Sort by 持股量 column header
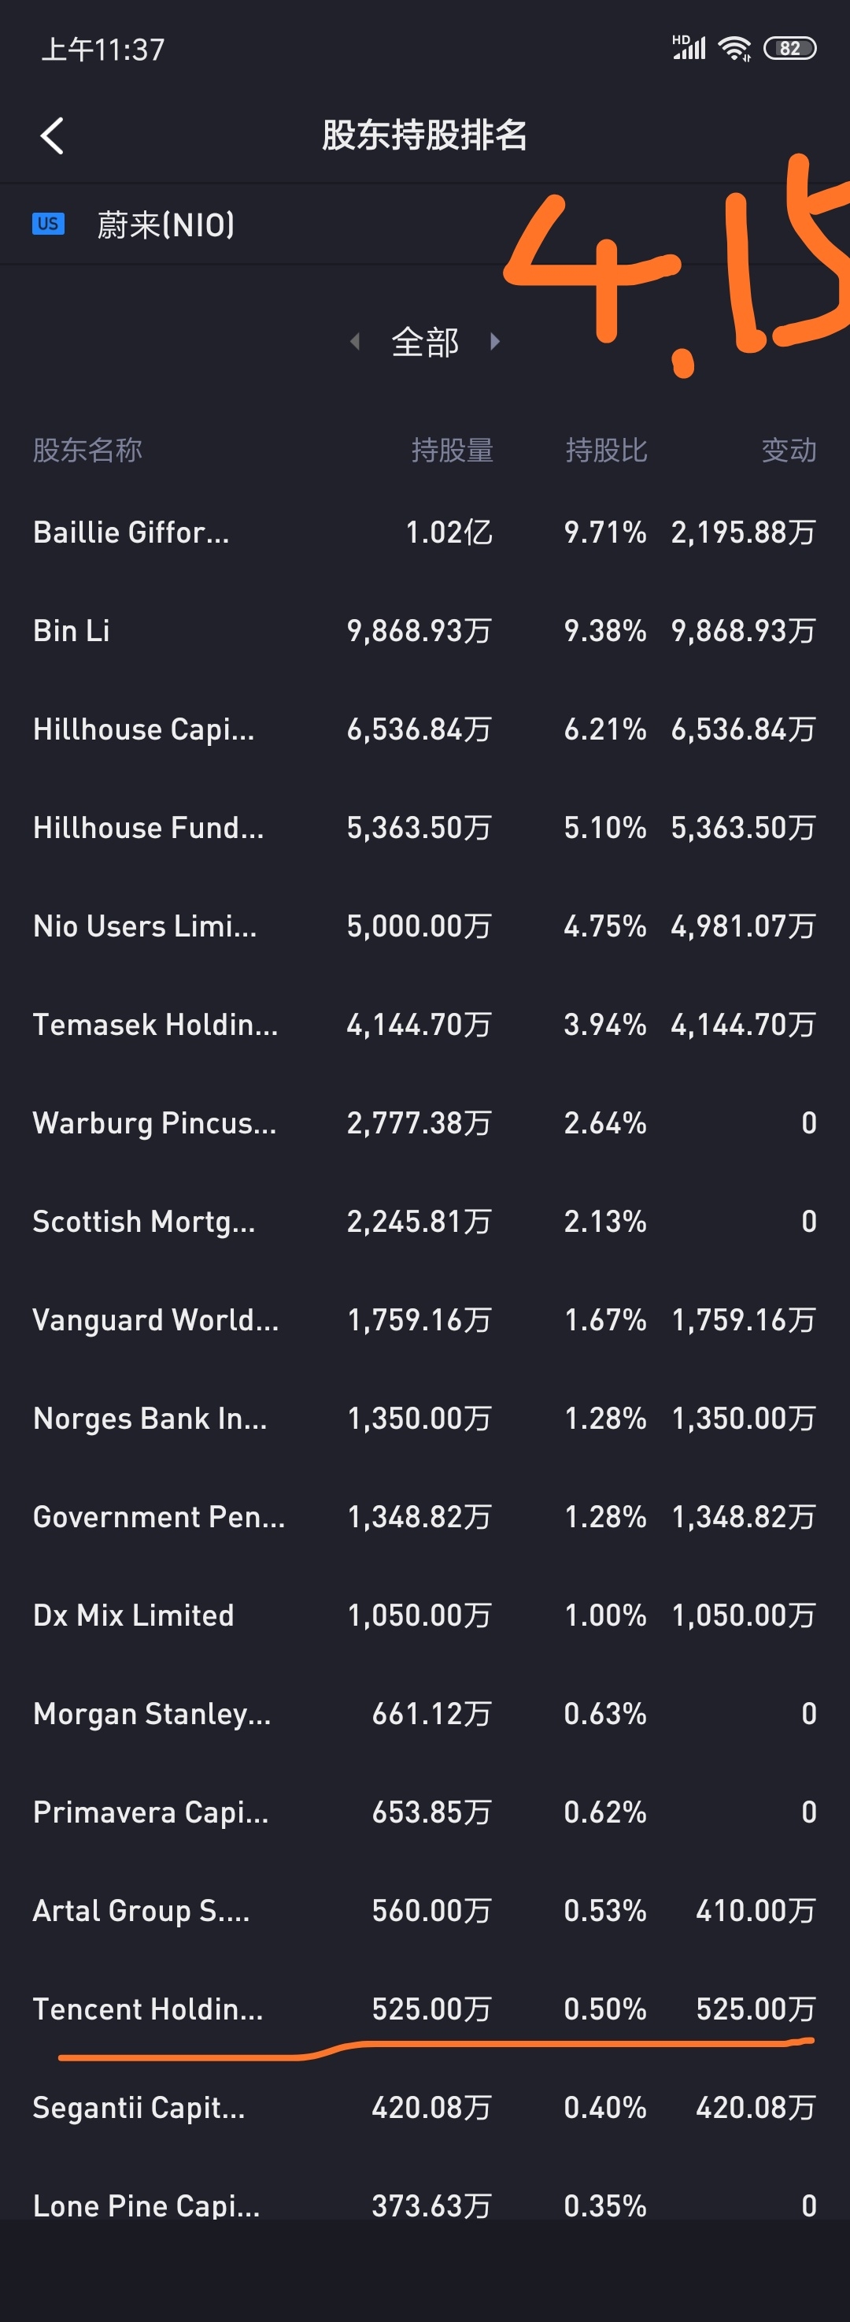The width and height of the screenshot is (850, 2322). tap(452, 450)
